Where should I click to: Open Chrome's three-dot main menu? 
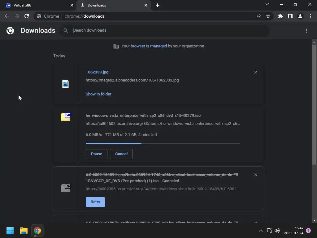tap(310, 16)
